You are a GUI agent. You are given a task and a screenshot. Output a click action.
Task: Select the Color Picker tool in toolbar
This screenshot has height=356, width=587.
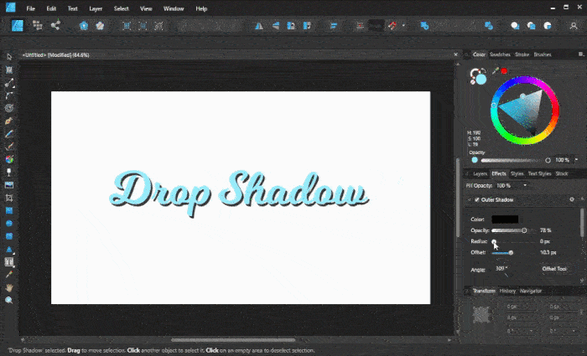tap(9, 275)
